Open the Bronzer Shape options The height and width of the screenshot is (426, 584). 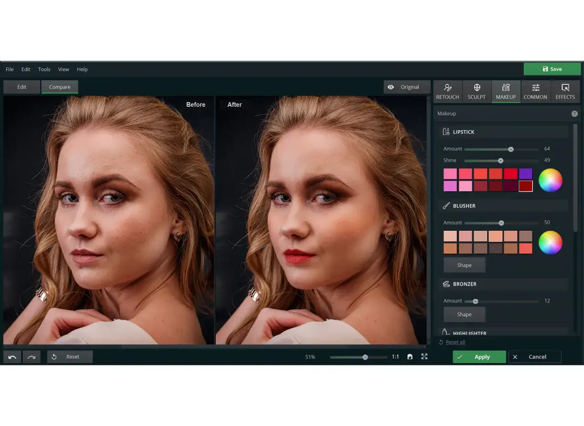tap(464, 314)
